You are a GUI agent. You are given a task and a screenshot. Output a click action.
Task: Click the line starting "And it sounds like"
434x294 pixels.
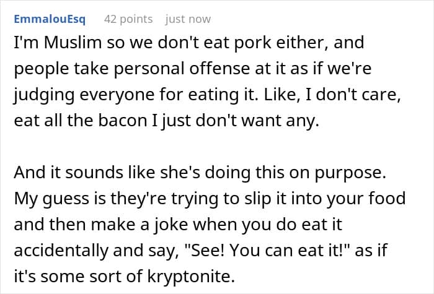click(x=200, y=173)
